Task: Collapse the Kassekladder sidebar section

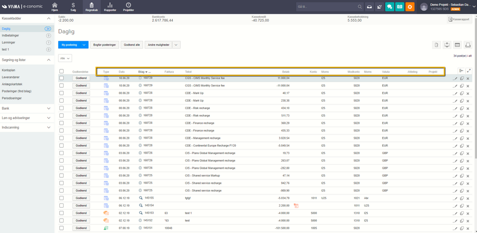Action: (48, 18)
